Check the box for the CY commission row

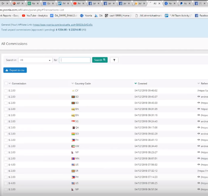(6, 91)
